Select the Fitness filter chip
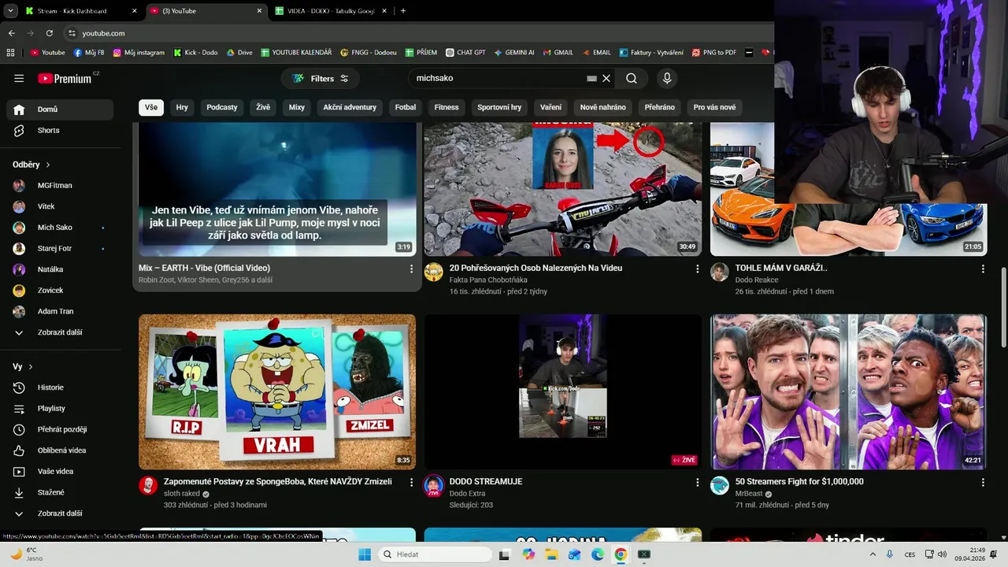The width and height of the screenshot is (1008, 567). [x=447, y=107]
